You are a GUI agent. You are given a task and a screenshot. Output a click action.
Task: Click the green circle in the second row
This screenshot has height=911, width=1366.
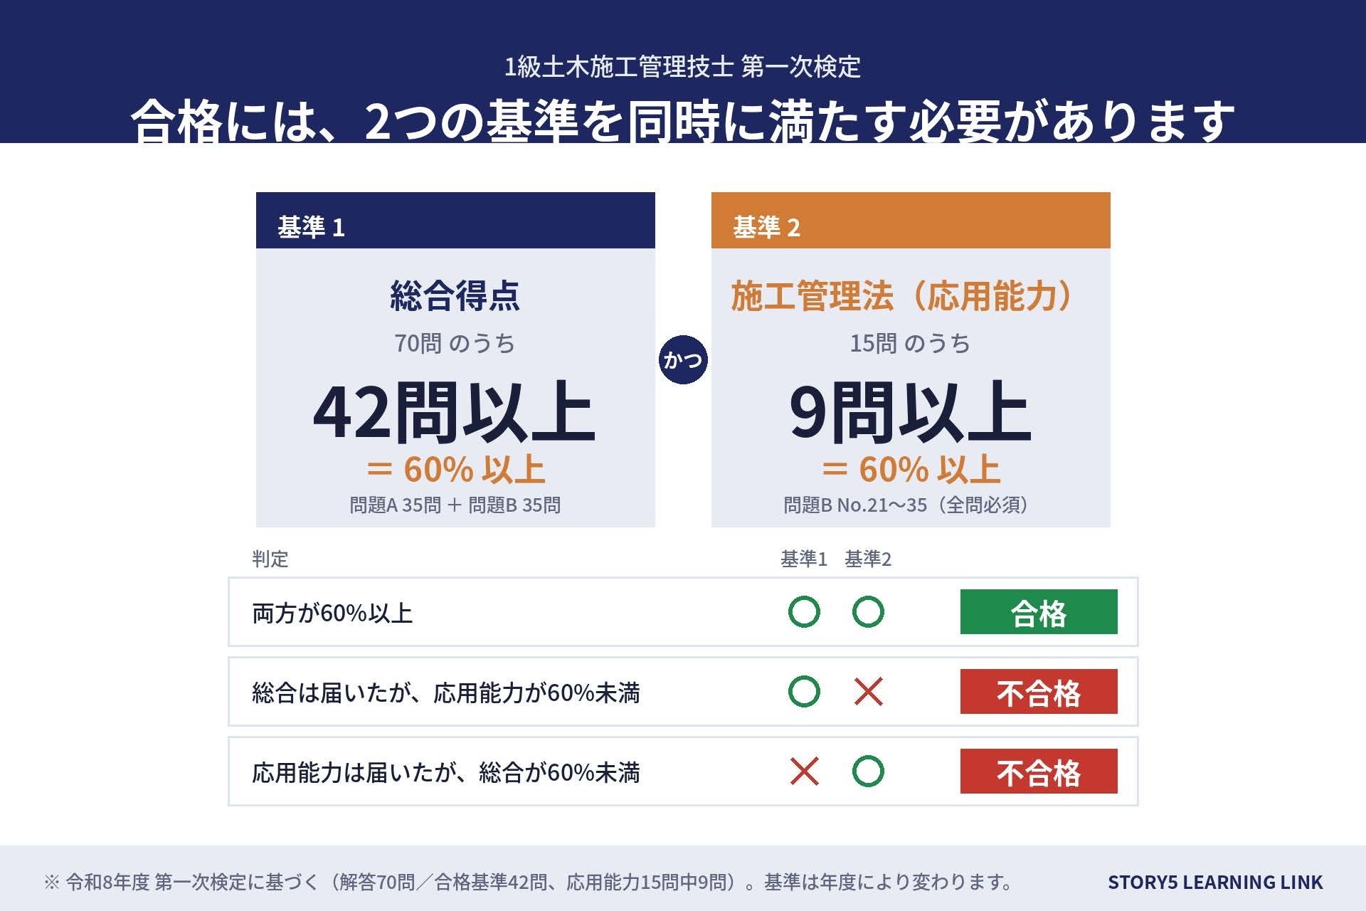(x=804, y=692)
